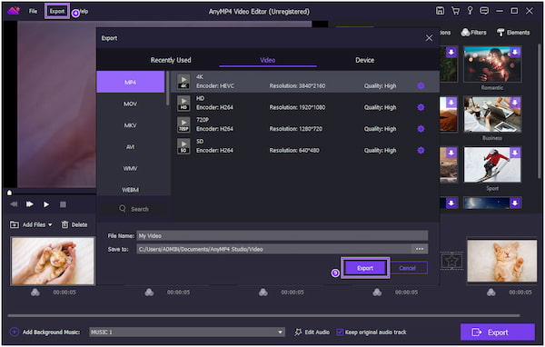
Task: Open the File menu
Action: click(33, 12)
